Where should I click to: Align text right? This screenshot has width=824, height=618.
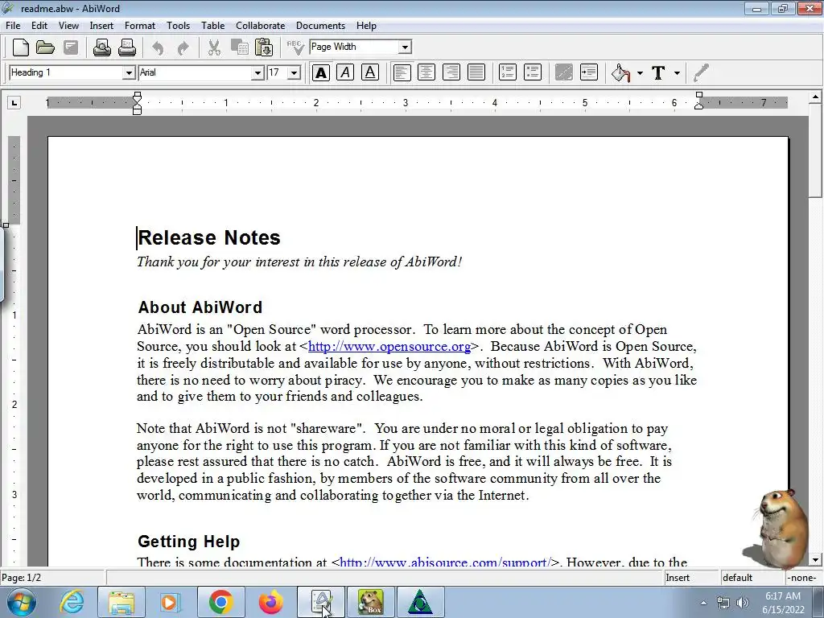(x=451, y=72)
